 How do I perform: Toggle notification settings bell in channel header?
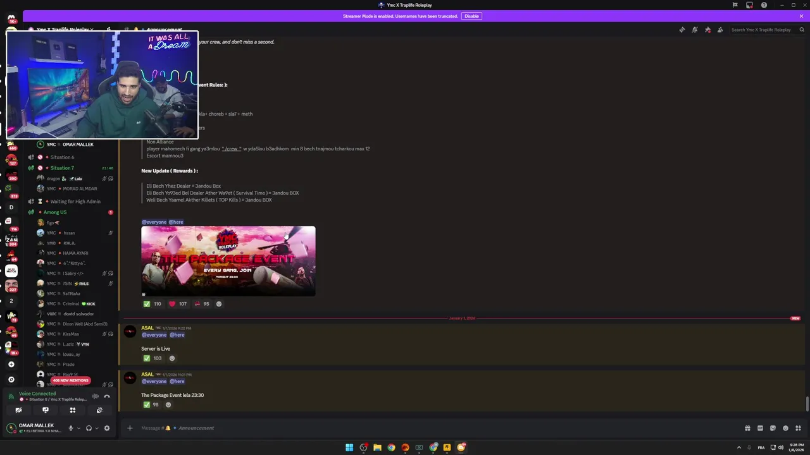(694, 30)
